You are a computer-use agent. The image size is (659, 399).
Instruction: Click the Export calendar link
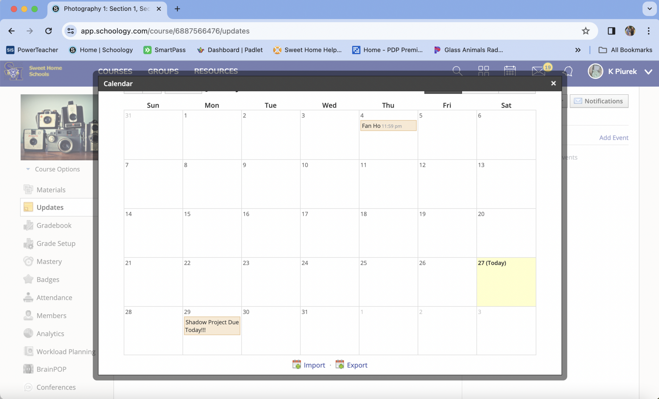[357, 365]
